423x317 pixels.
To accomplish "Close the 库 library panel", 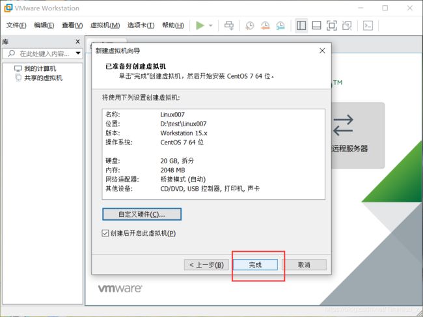I will click(x=77, y=42).
